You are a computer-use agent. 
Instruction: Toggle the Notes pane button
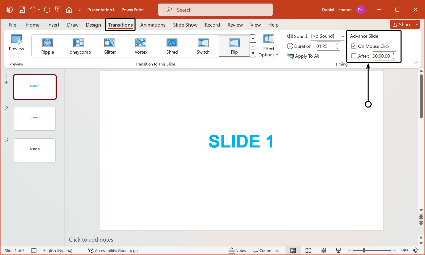pyautogui.click(x=237, y=250)
